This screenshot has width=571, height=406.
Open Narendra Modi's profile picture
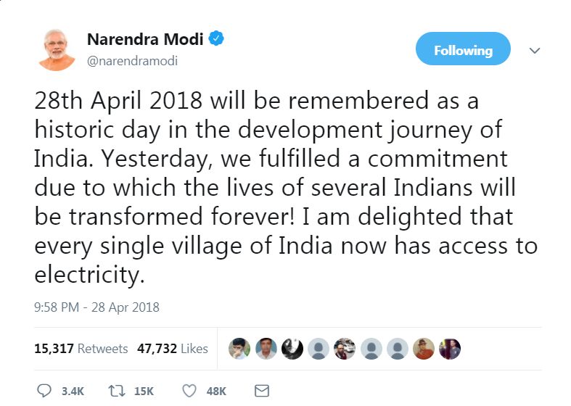[x=57, y=49]
